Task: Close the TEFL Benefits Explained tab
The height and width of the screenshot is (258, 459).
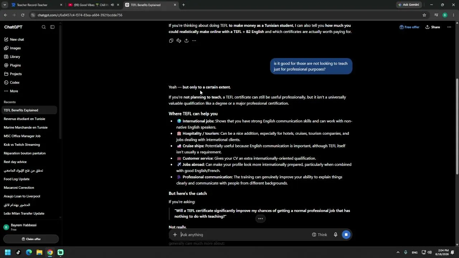Action: point(175,5)
